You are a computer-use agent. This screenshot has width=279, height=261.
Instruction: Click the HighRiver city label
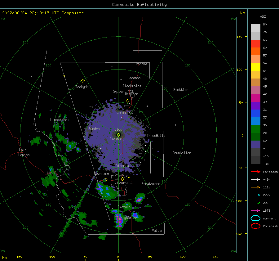pyautogui.click(x=128, y=218)
